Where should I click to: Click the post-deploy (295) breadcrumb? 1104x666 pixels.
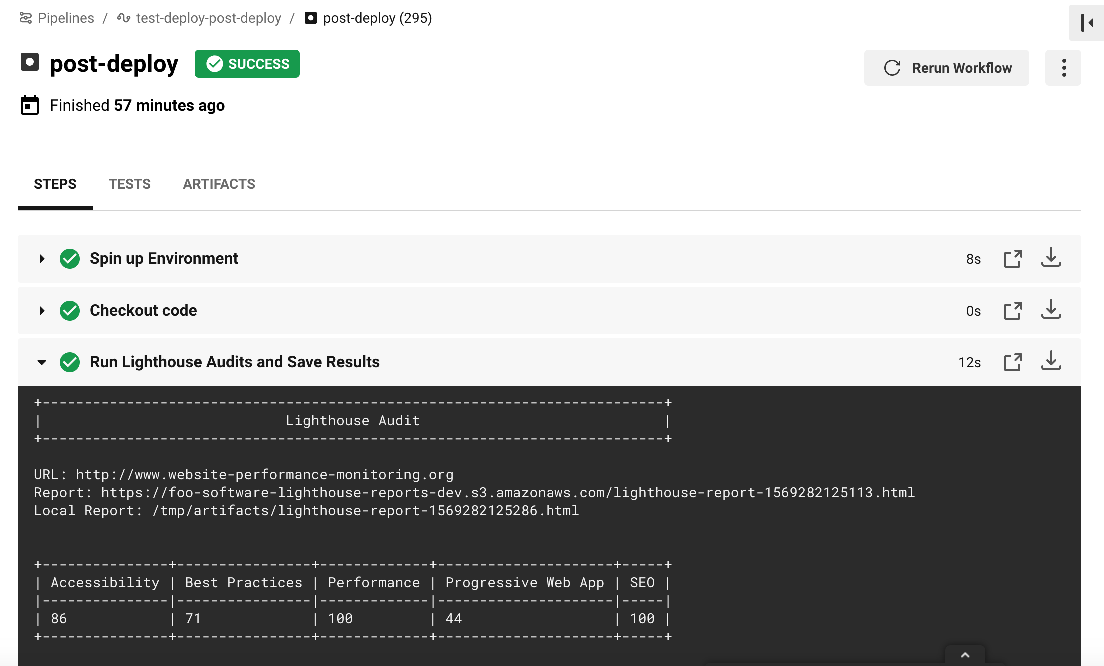377,18
